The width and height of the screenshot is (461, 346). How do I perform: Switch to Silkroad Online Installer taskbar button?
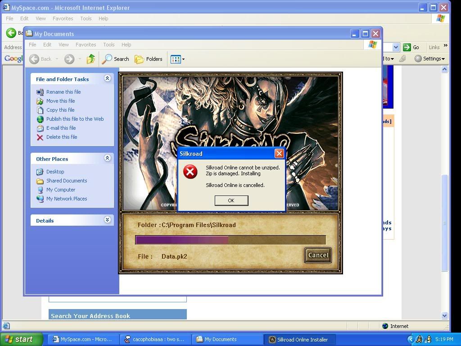[300, 339]
